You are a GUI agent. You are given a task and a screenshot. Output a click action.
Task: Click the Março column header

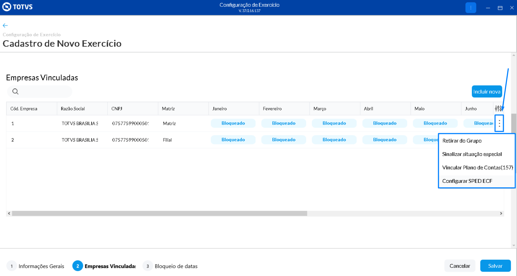pyautogui.click(x=335, y=109)
